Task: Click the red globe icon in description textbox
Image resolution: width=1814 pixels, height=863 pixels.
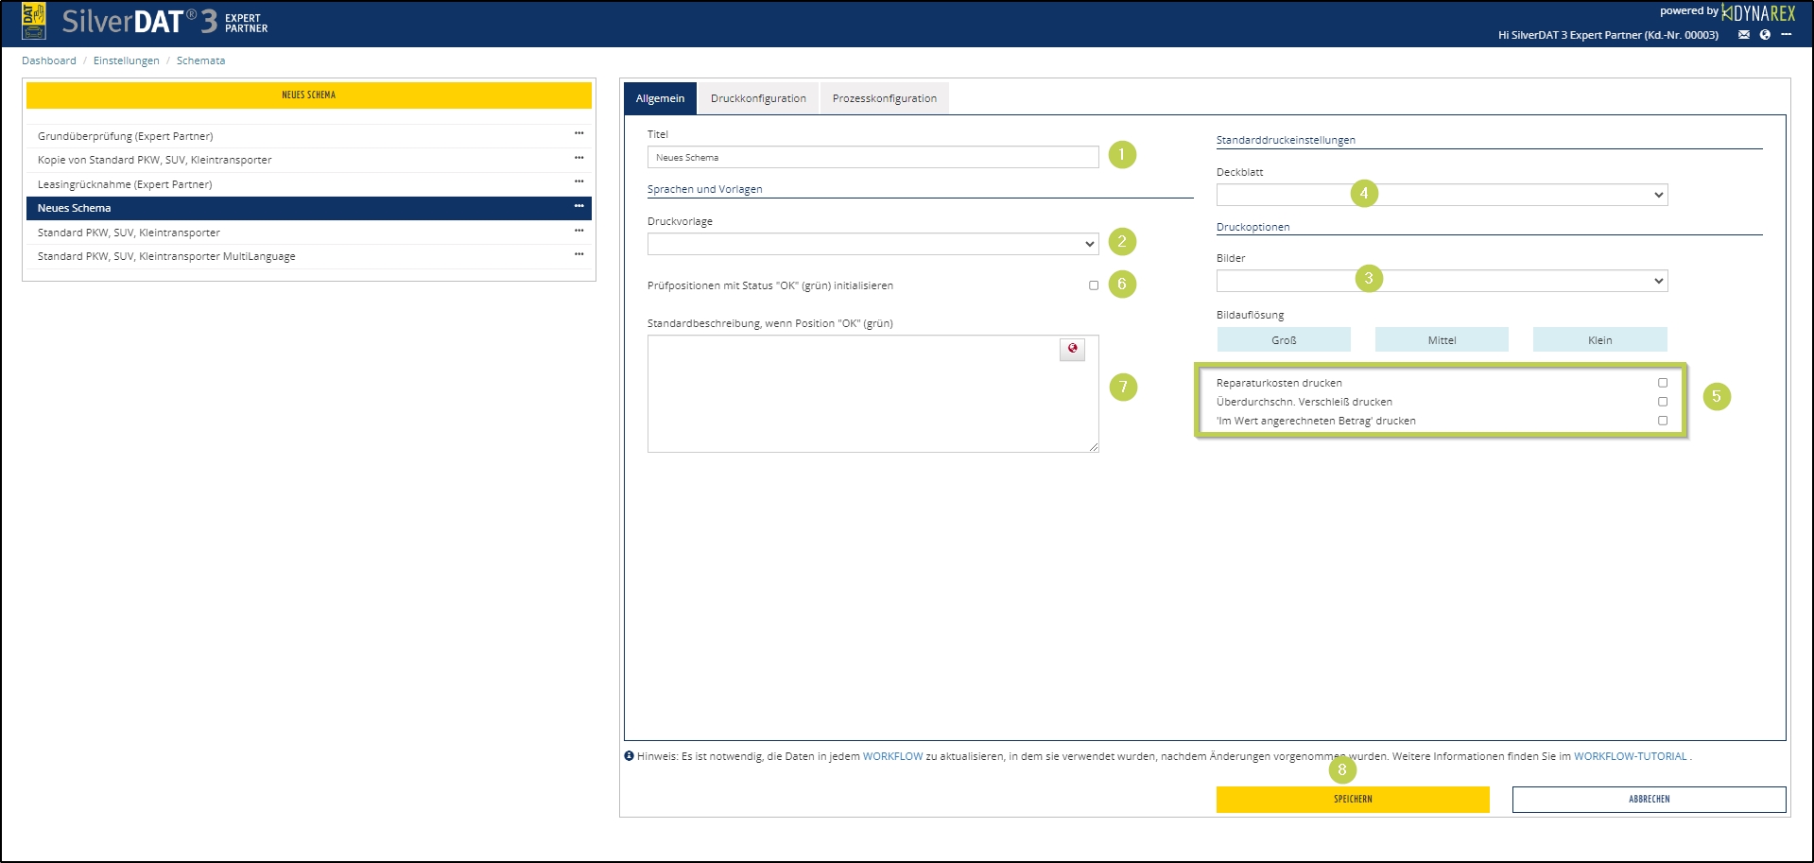Action: pyautogui.click(x=1072, y=349)
